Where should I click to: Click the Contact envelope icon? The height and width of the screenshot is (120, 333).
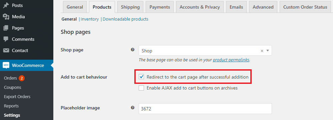coord(6,50)
